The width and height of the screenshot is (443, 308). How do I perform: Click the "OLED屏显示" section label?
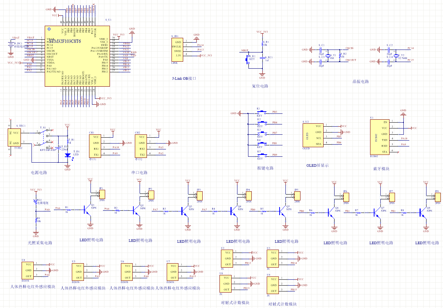coord(317,166)
